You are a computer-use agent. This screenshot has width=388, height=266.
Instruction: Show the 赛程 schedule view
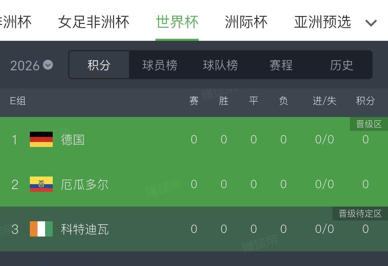(x=281, y=65)
